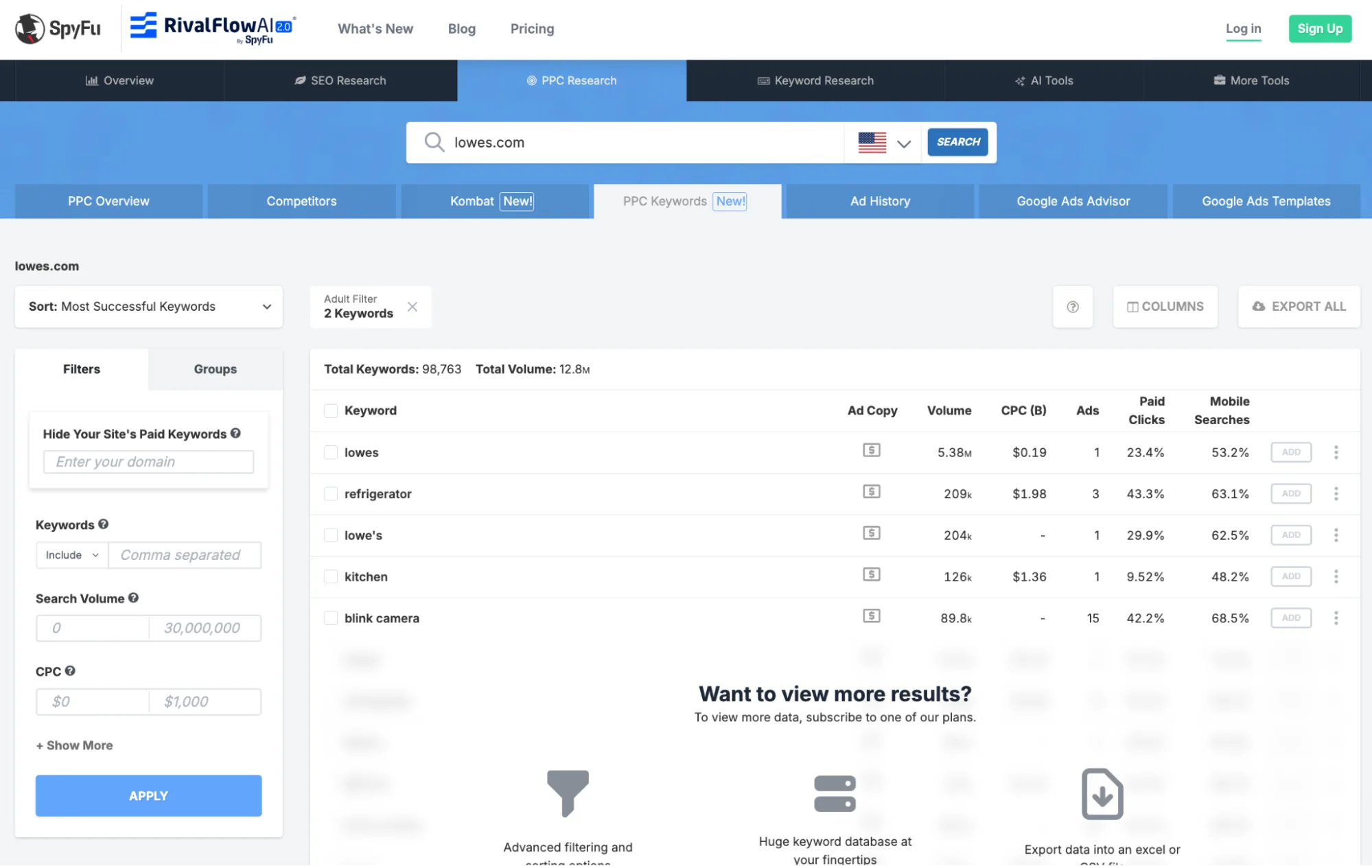Check the kitchen keyword checkbox
The image size is (1372, 866).
(x=331, y=576)
